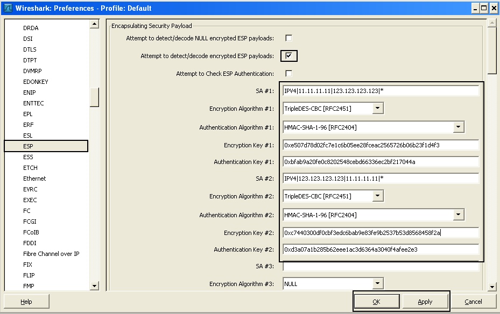Select ENTTEC protocol entry
500x314 pixels.
(x=33, y=103)
